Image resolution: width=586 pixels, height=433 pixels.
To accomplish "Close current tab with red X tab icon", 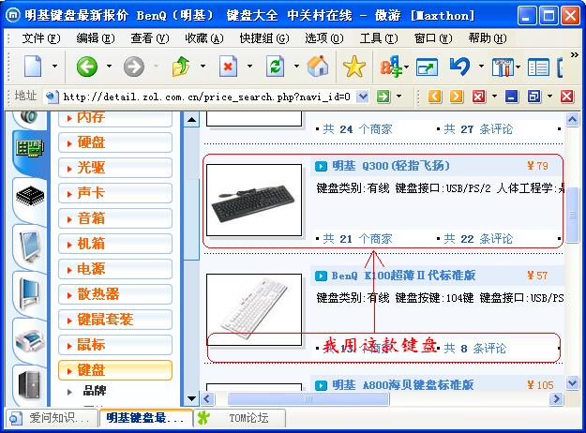I will click(x=479, y=97).
